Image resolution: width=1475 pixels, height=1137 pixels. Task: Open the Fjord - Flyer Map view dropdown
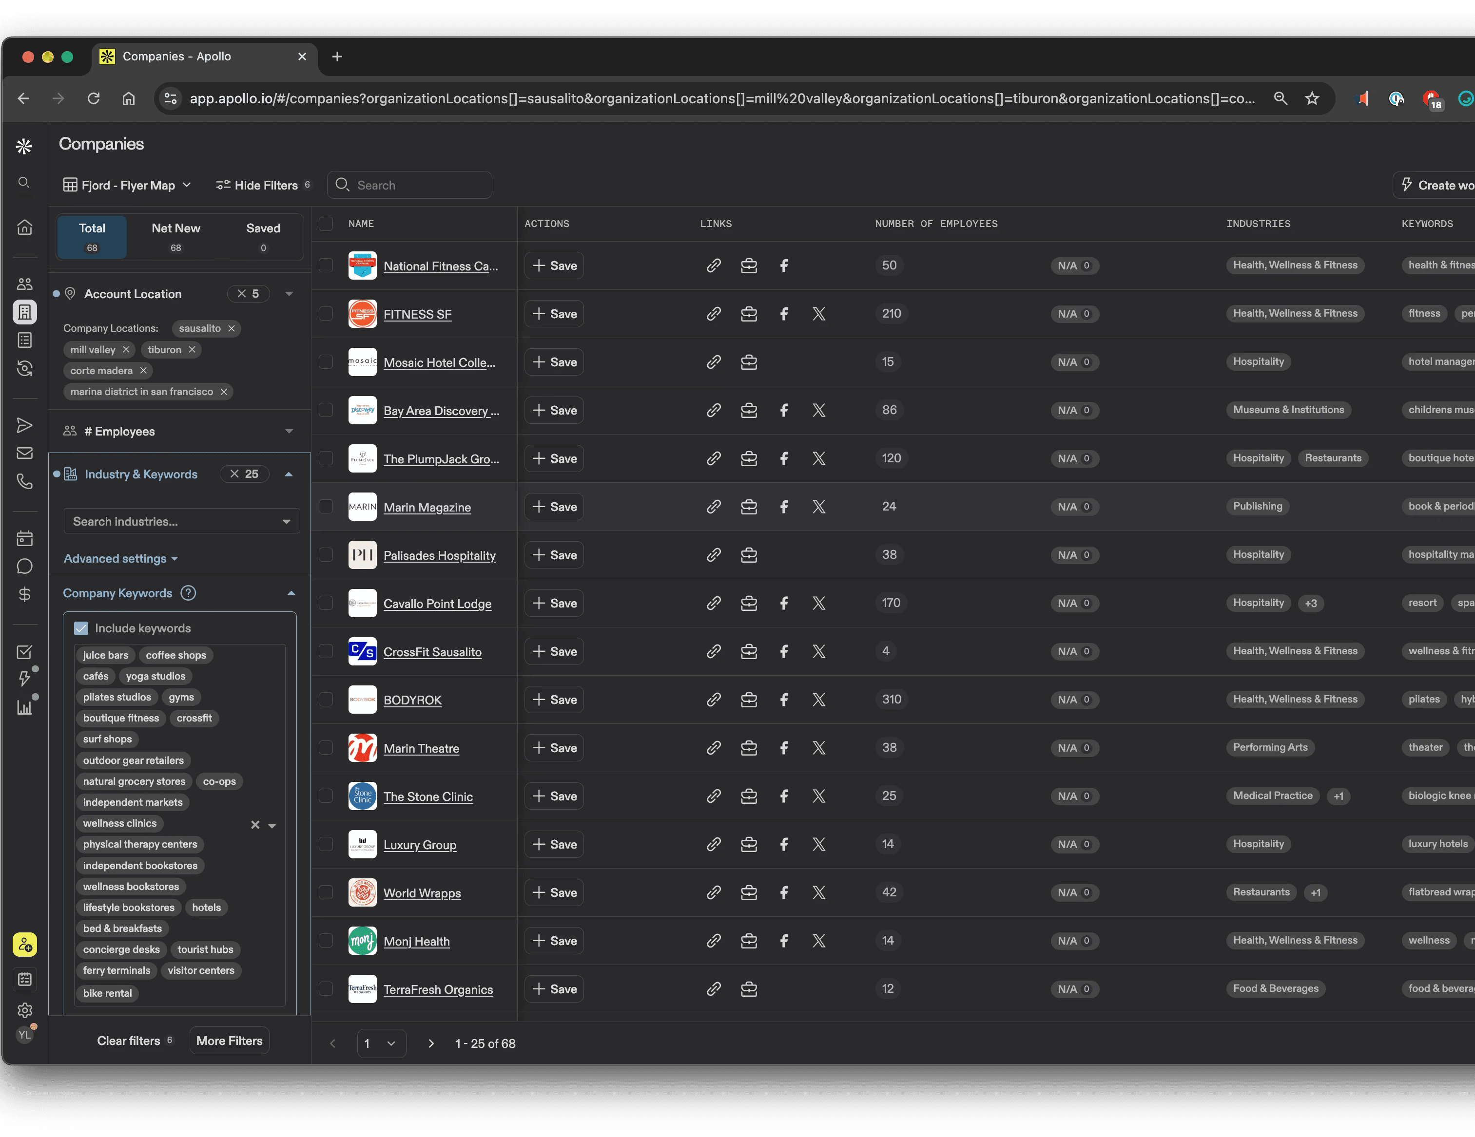128,185
